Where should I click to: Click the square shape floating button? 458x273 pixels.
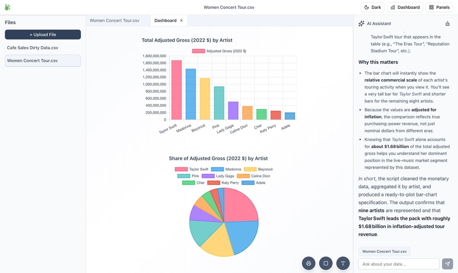pos(326,263)
